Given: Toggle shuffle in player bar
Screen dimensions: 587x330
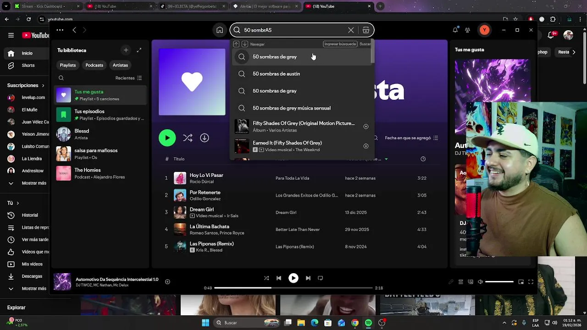Looking at the screenshot, I should (x=266, y=278).
